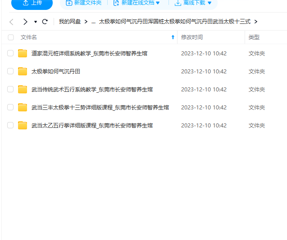This screenshot has width=287, height=240.
Task: Sort by the 类型 column
Action: point(254,37)
